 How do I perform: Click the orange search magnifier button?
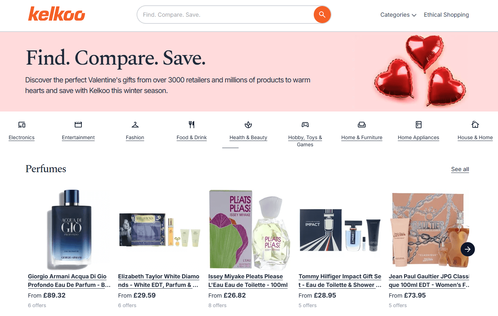point(322,15)
